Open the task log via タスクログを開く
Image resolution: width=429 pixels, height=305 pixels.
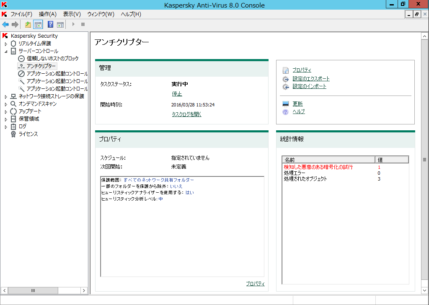(186, 114)
